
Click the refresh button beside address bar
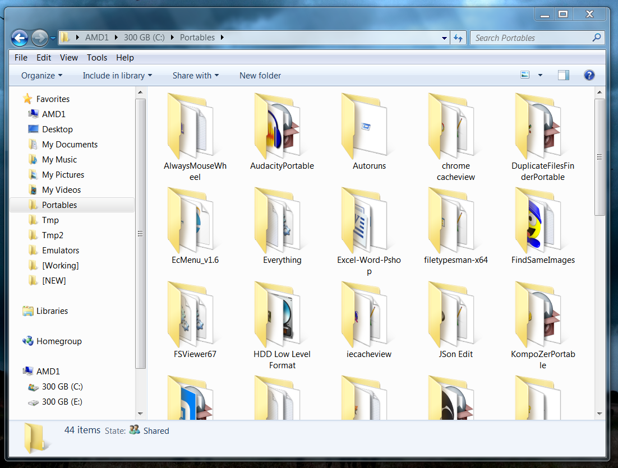pyautogui.click(x=458, y=38)
